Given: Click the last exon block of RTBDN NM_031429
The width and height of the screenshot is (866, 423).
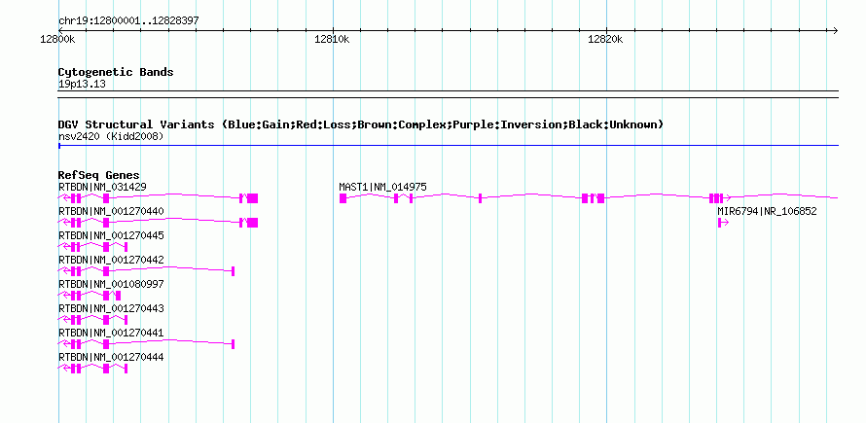Looking at the screenshot, I should (253, 198).
